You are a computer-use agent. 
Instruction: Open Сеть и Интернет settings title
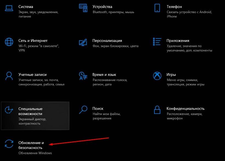coord(33,41)
